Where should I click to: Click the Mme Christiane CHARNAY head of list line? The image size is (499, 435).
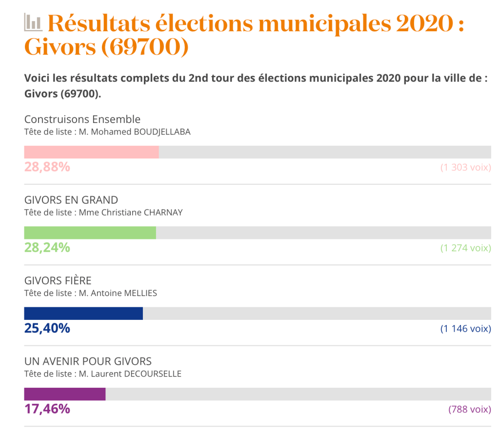tap(103, 213)
